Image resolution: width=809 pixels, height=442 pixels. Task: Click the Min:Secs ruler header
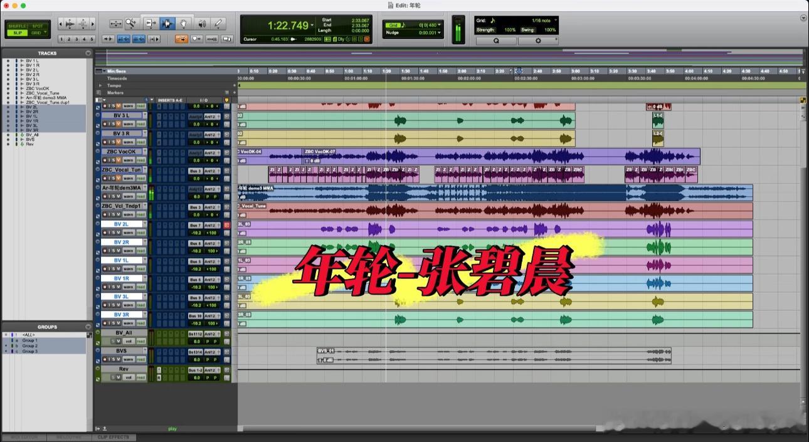(x=117, y=71)
